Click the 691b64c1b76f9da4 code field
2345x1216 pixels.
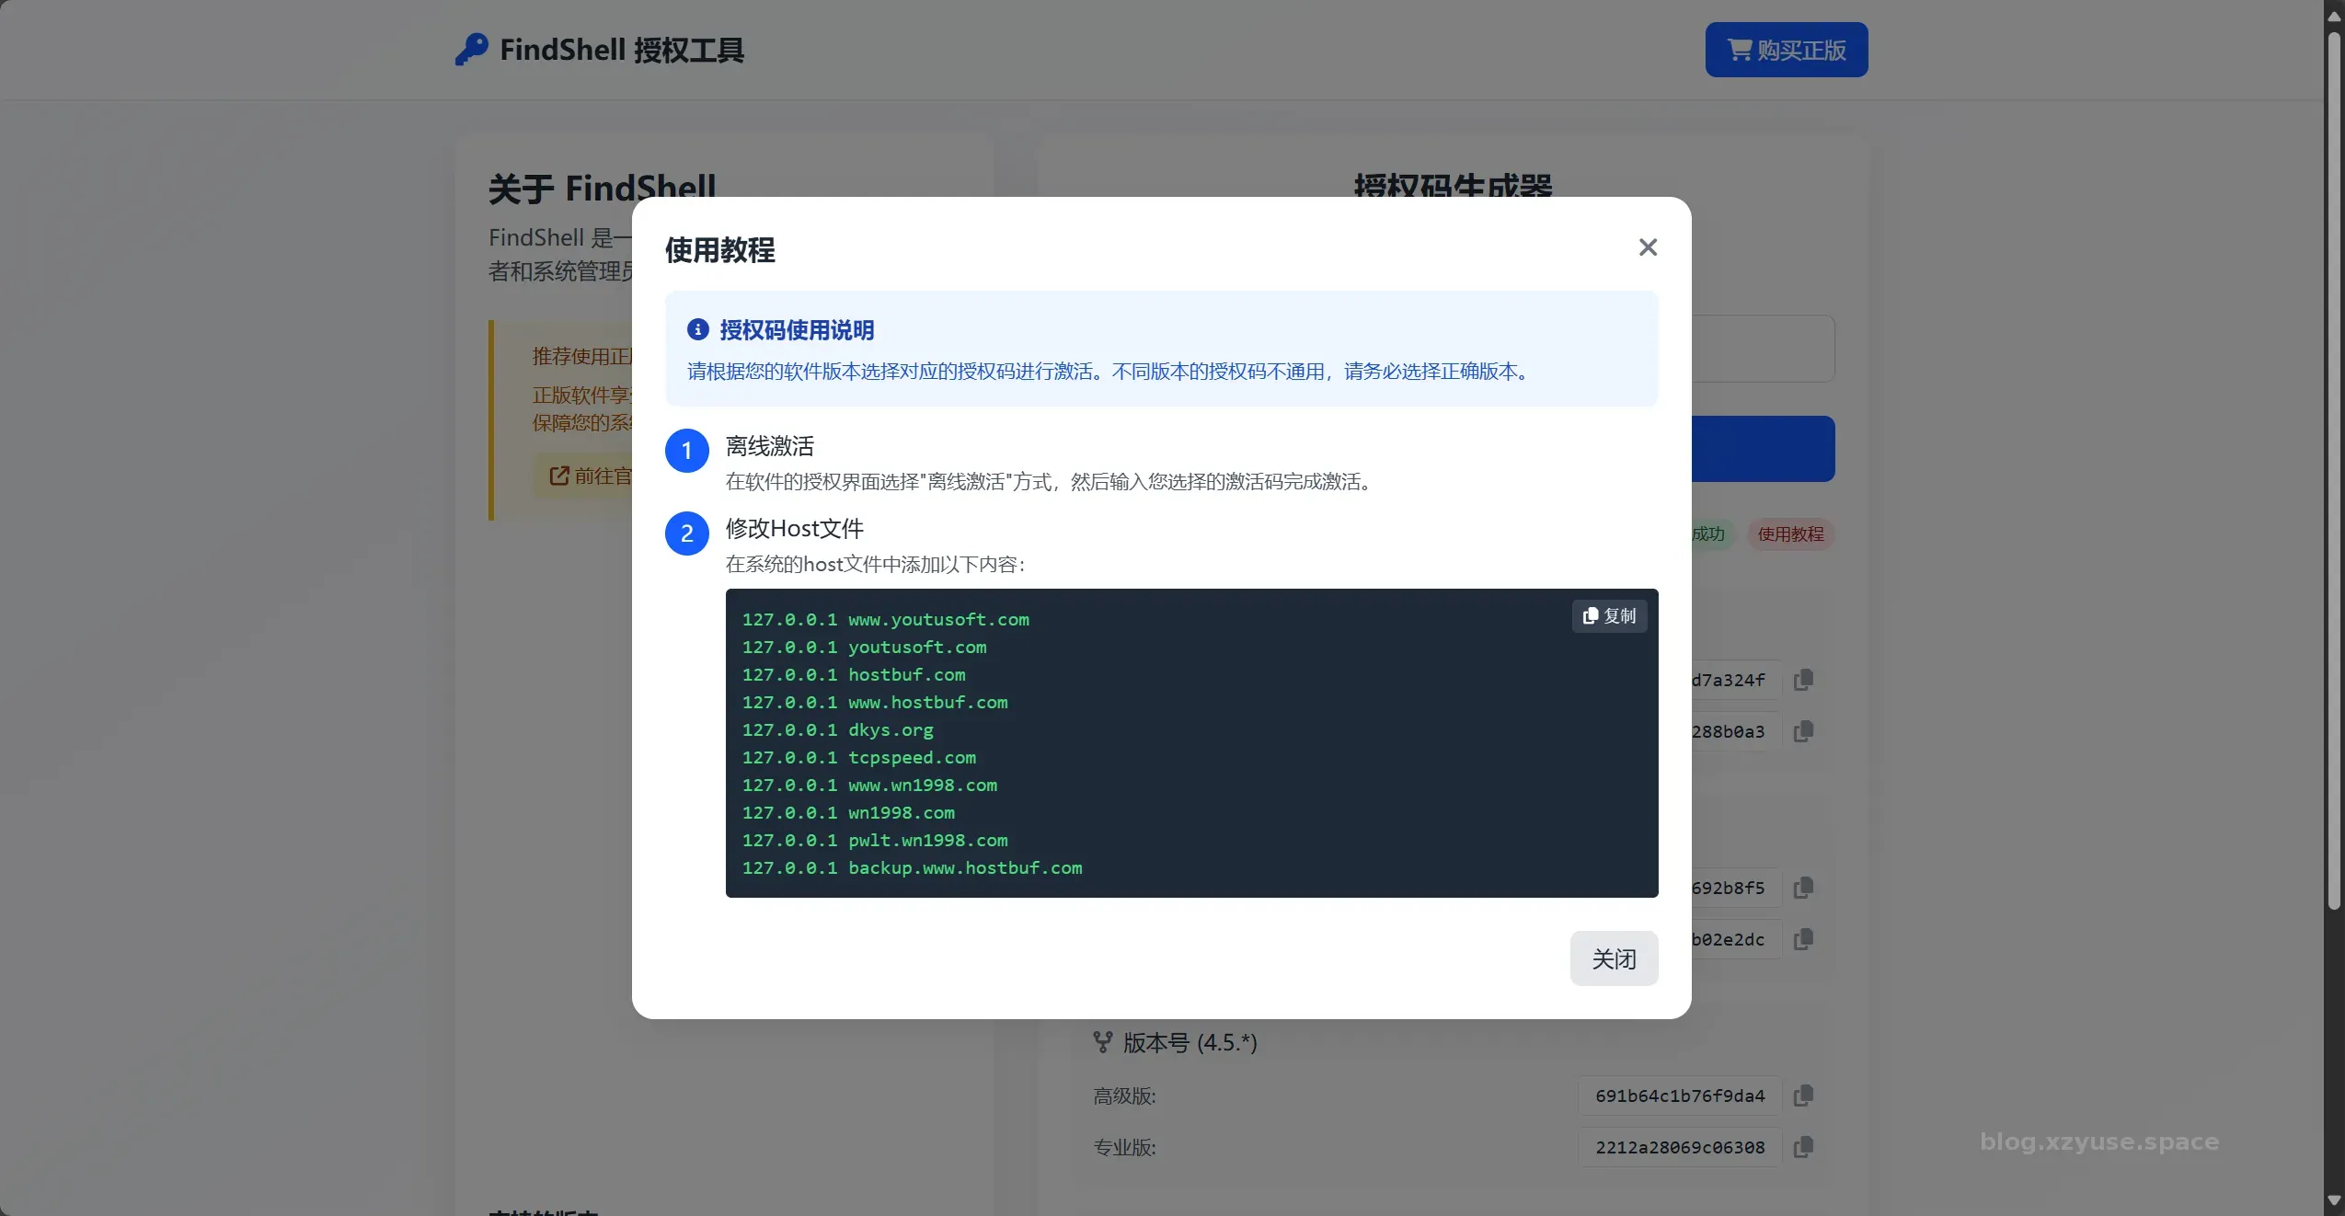click(x=1679, y=1096)
